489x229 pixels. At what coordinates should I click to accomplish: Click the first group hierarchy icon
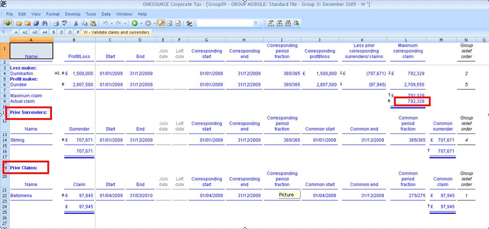(271, 23)
